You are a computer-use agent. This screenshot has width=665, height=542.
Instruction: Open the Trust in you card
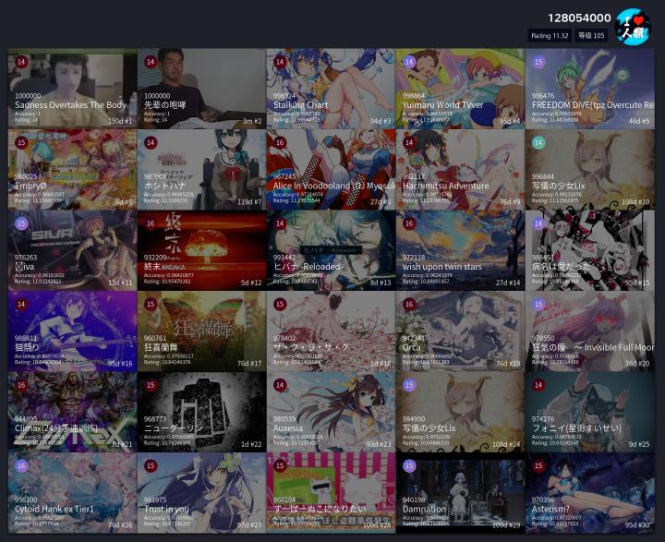click(202, 493)
